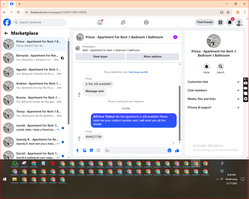Open File Explorer from the taskbar
The height and width of the screenshot is (199, 249).
point(14,179)
